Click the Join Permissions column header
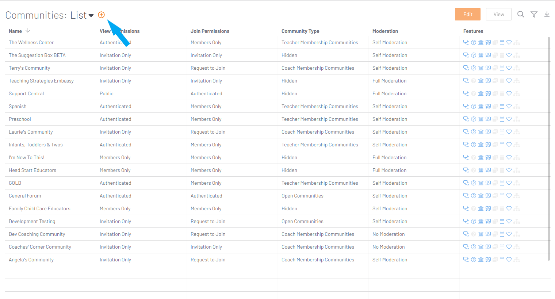555x299 pixels. point(210,31)
